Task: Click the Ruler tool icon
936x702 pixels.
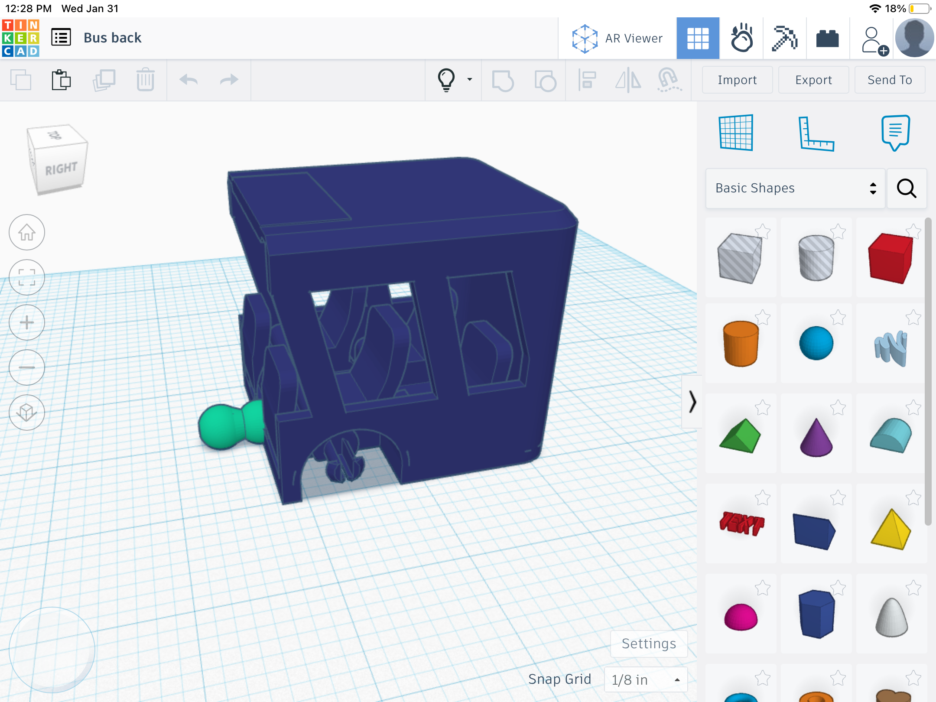Action: point(816,133)
